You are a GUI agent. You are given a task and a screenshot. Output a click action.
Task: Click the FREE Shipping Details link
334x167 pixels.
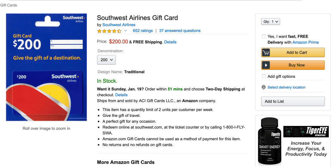coord(170,42)
